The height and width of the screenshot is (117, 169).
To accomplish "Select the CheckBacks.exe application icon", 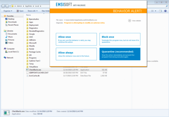I will coord(27,70).
